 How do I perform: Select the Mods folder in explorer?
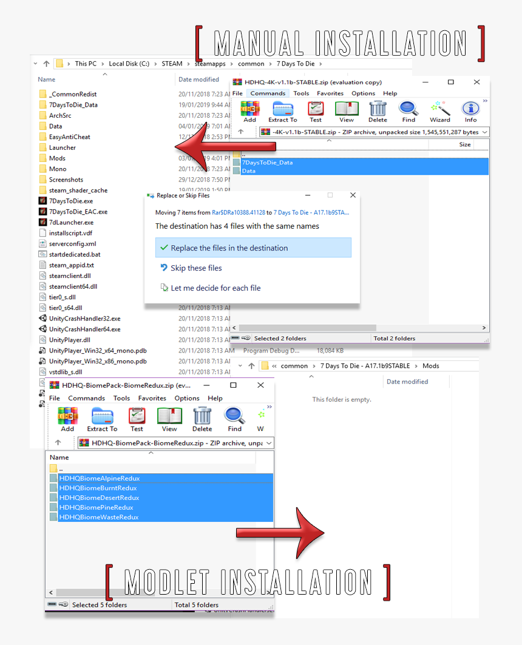(x=57, y=158)
